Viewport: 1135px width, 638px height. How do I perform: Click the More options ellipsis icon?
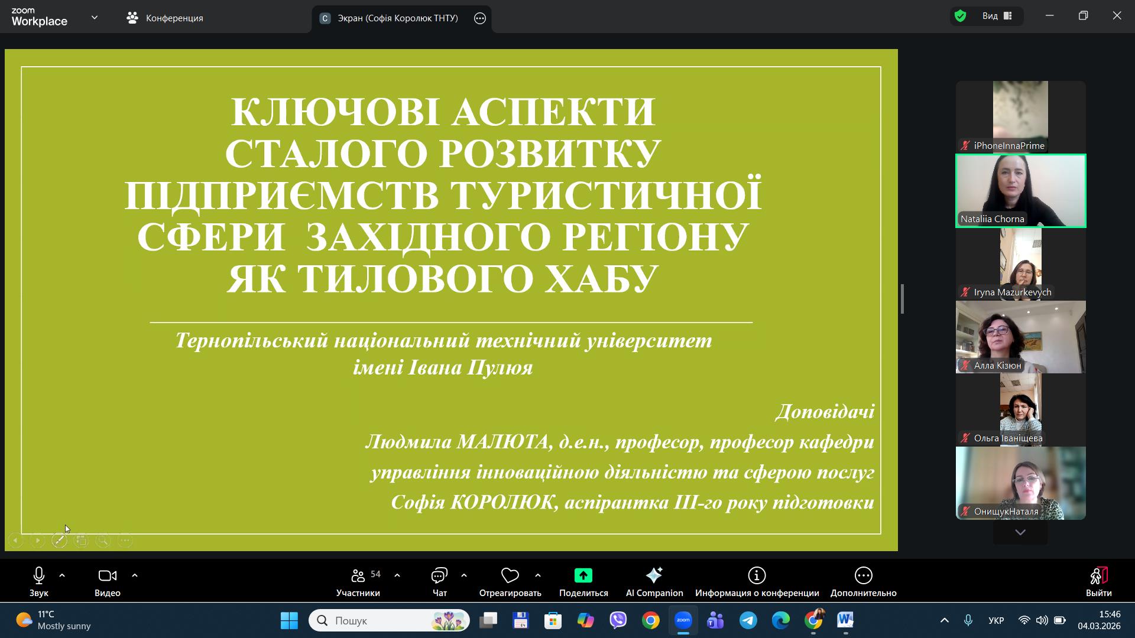863,576
